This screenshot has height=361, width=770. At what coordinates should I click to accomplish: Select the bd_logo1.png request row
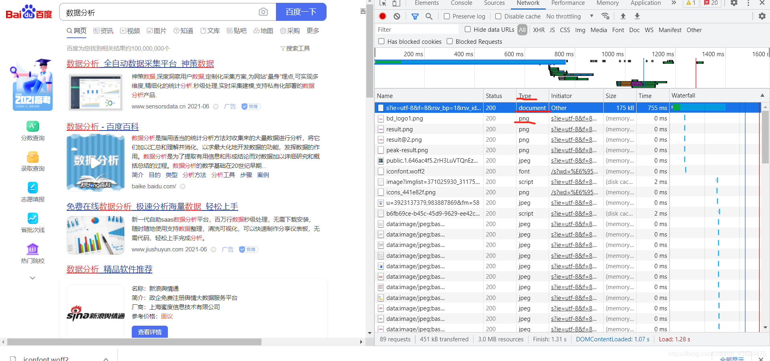click(568, 118)
